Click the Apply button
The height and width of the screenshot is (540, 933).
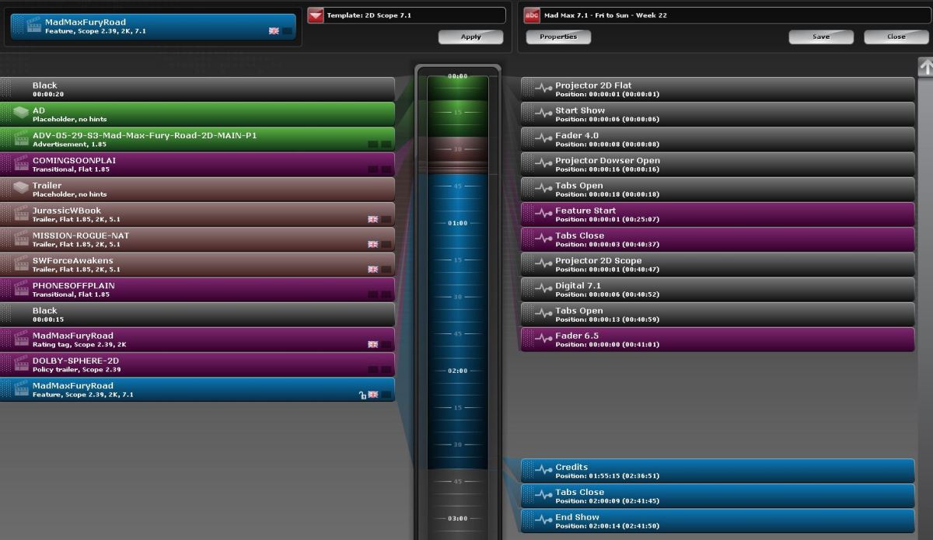pyautogui.click(x=470, y=37)
